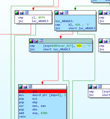Click group-nodes icon of loc_4BADA3 node
The image size is (110, 119).
[66, 13]
